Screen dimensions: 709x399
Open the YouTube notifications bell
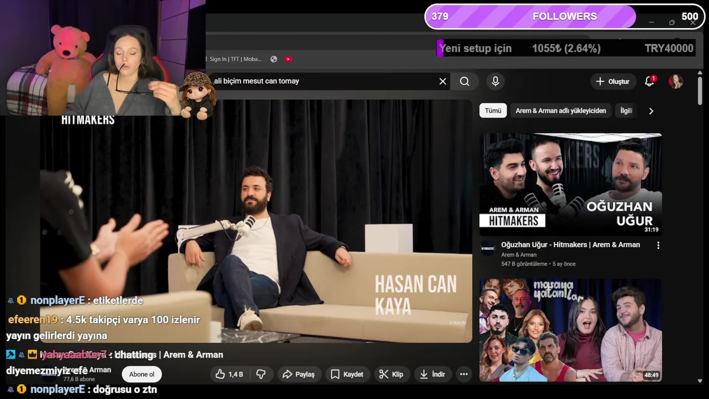click(x=650, y=81)
